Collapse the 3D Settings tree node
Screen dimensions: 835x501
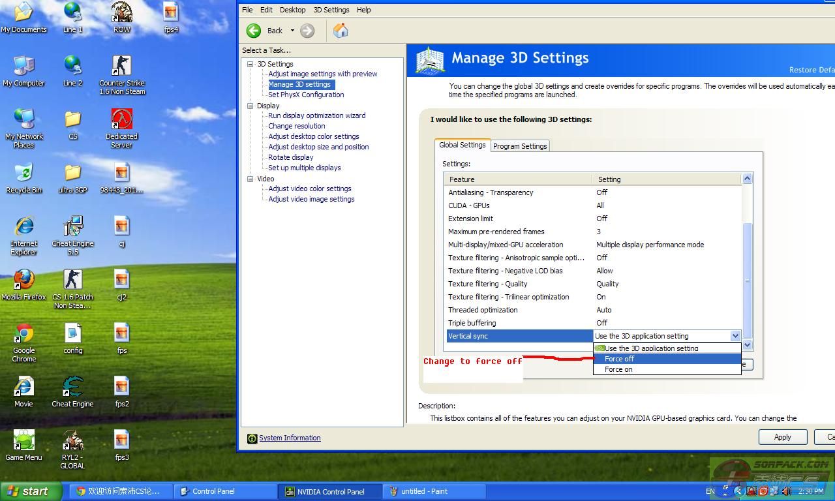(250, 64)
